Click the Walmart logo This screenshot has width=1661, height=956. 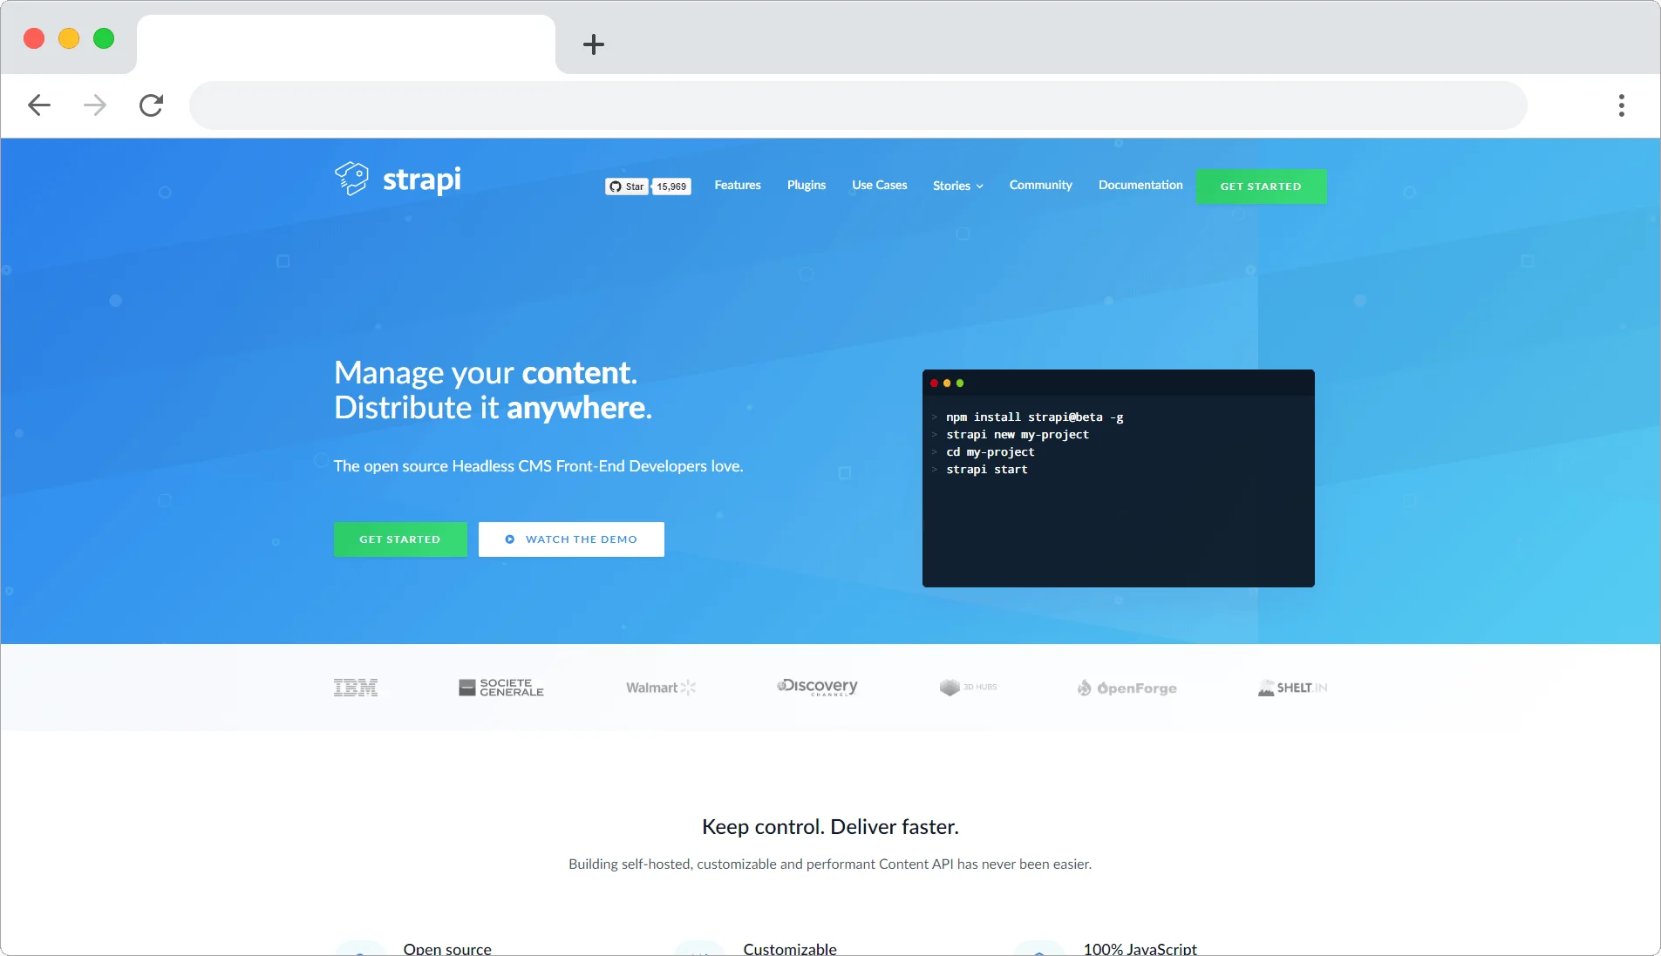661,688
